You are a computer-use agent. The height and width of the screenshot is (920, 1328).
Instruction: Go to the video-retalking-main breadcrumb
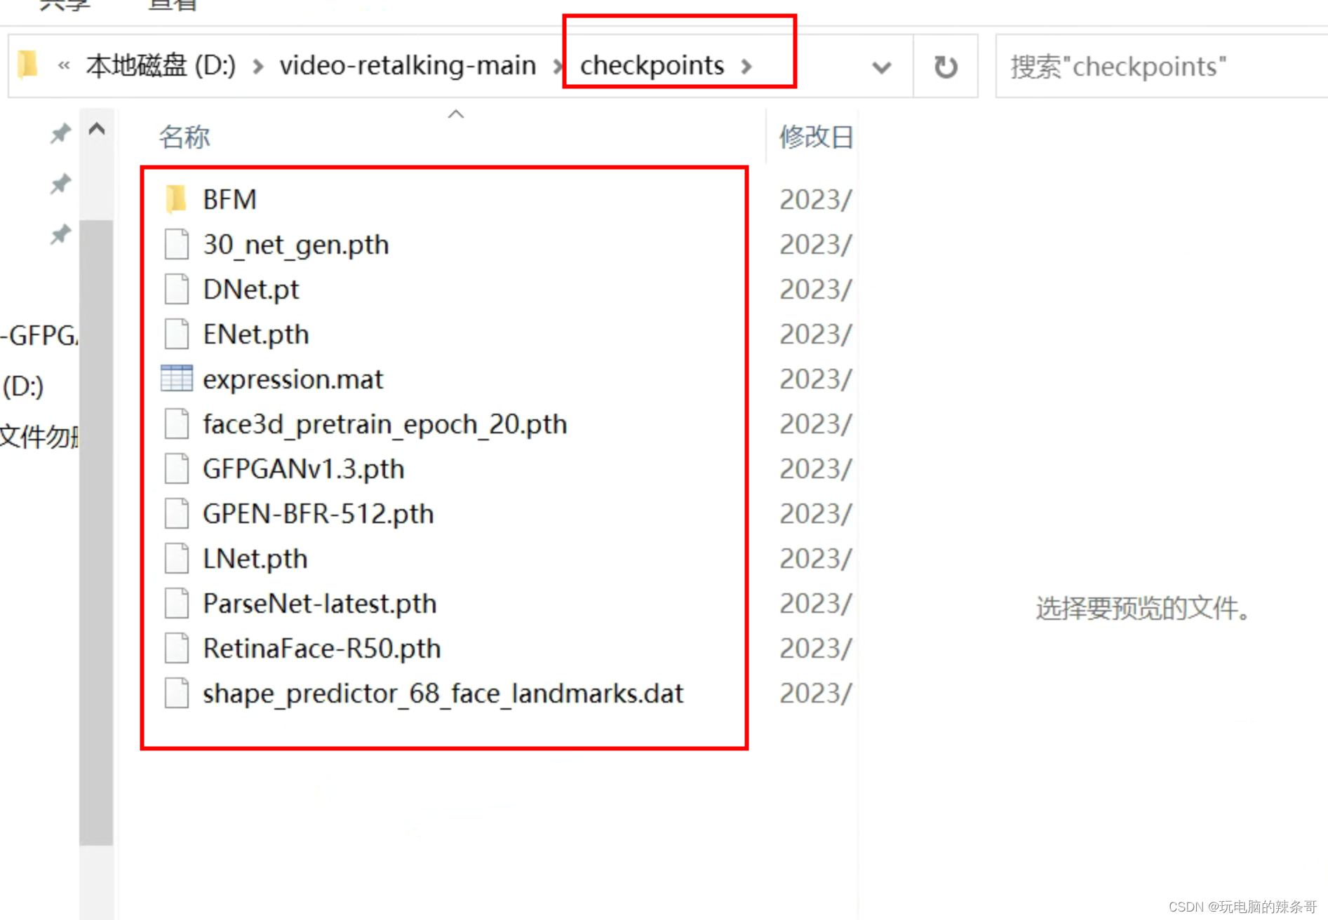tap(408, 65)
